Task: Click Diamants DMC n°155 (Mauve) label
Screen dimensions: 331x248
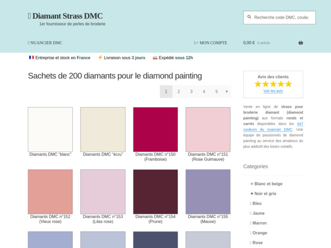Action: pos(208,219)
